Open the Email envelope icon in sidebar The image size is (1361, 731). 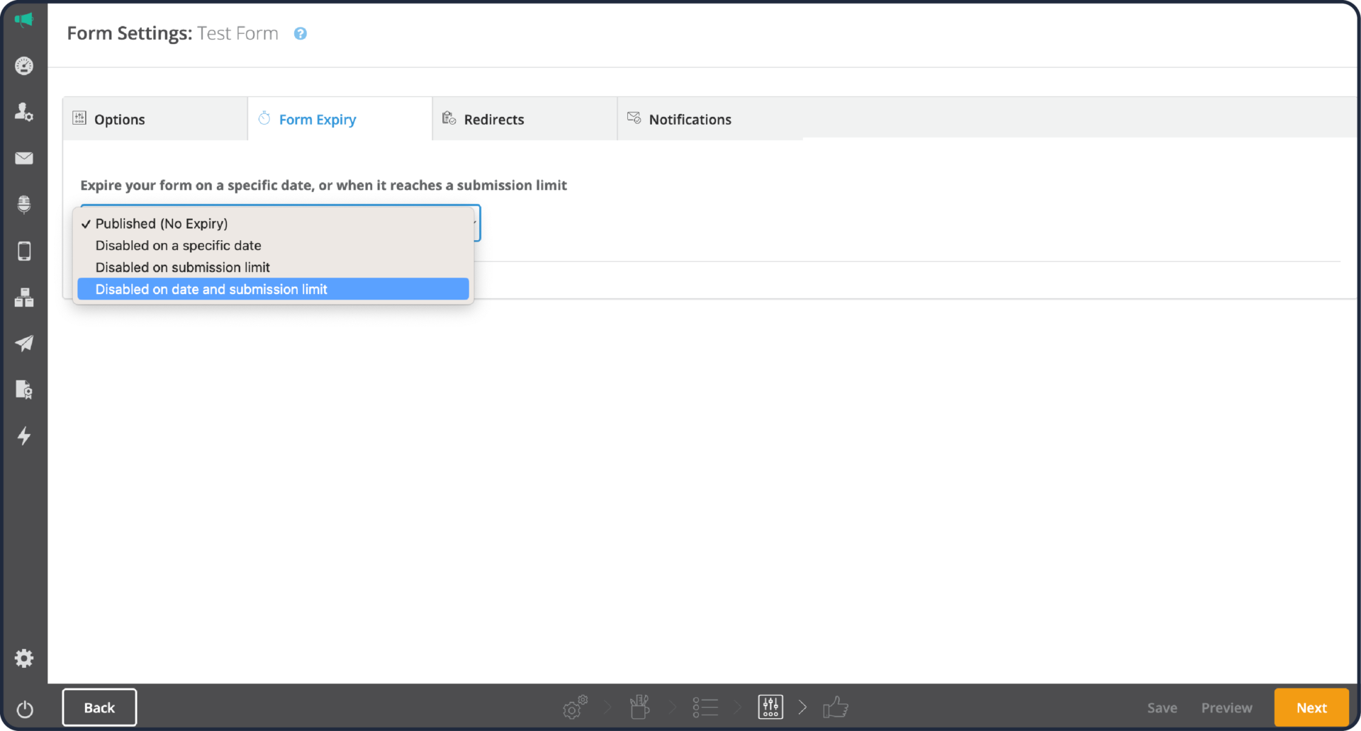24,158
